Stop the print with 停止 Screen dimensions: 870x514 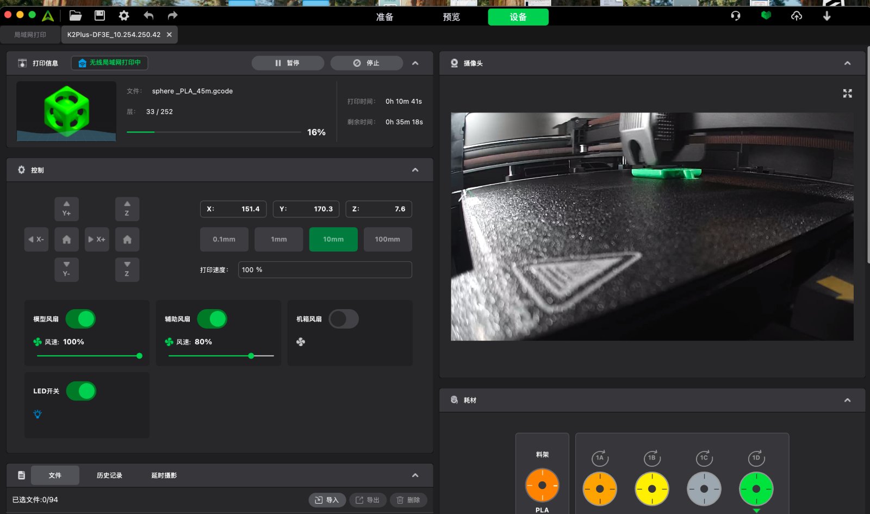[366, 63]
